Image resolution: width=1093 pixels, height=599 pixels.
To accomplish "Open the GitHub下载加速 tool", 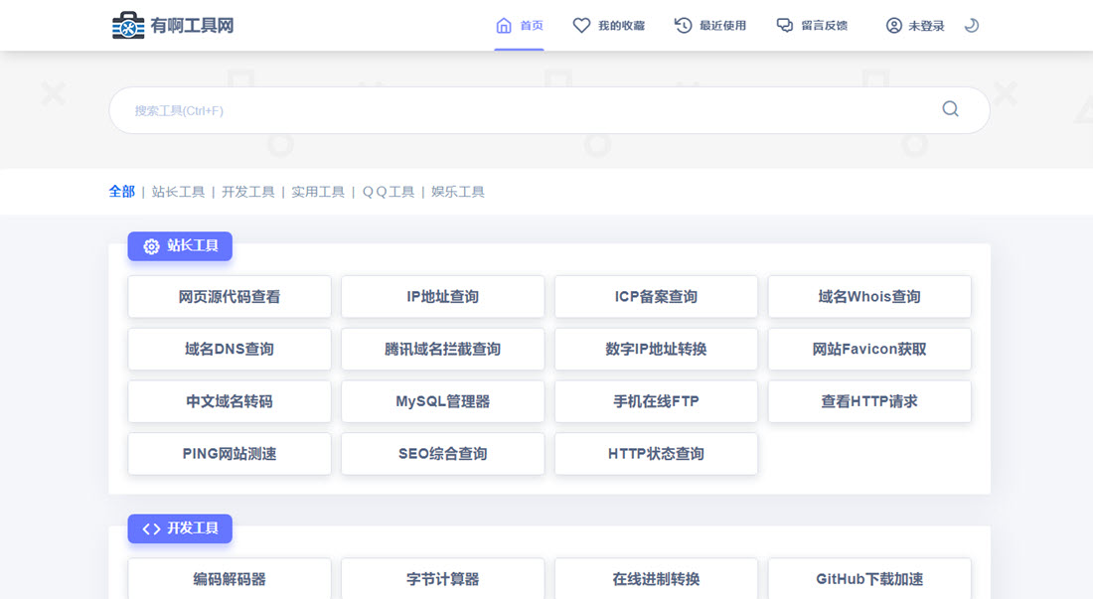I will (x=869, y=579).
